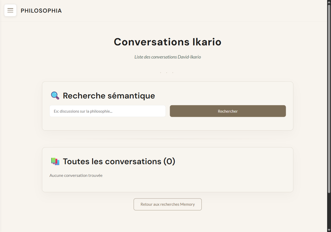331x232 pixels.
Task: Click the Liste des conversations David-Ikario subtitle
Action: (168, 57)
